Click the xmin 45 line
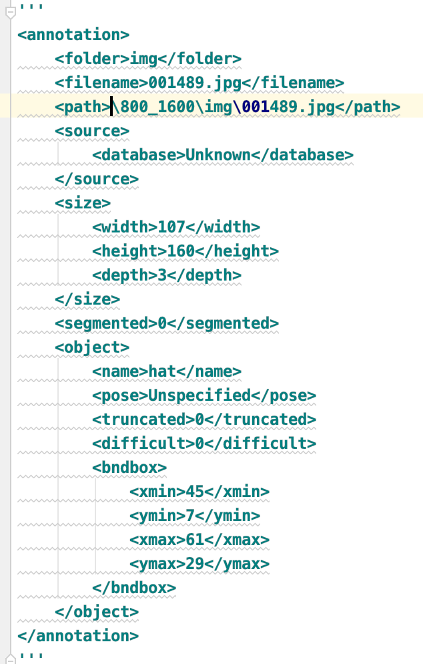The width and height of the screenshot is (423, 664). click(199, 492)
